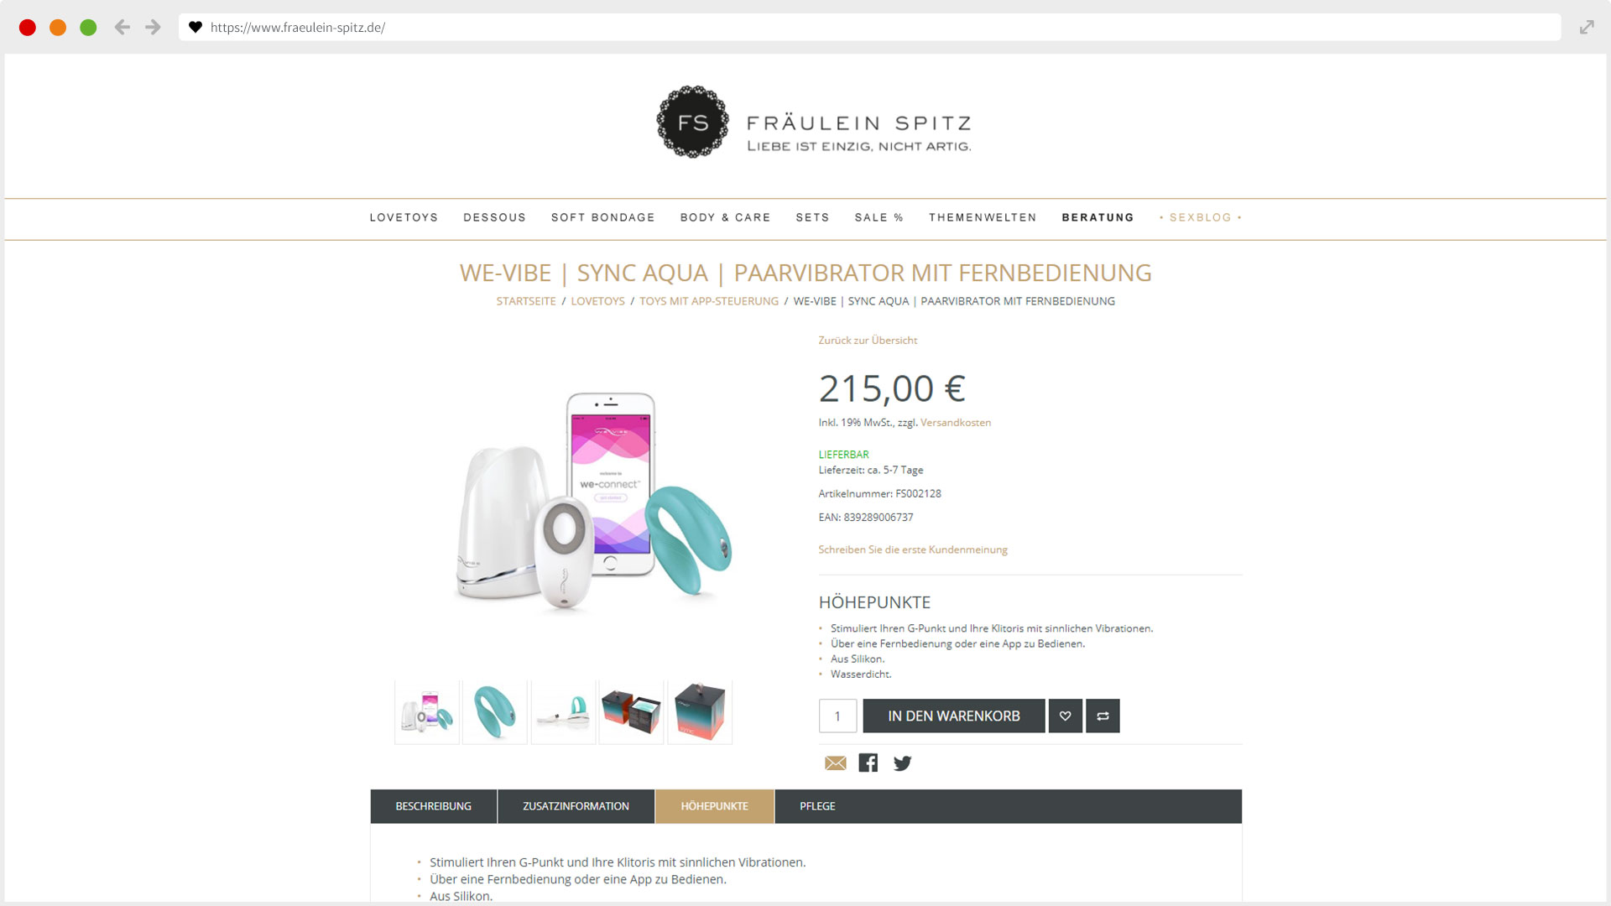Screen dimensions: 1611x906
Task: Share product on Twitter bird icon
Action: coord(902,763)
